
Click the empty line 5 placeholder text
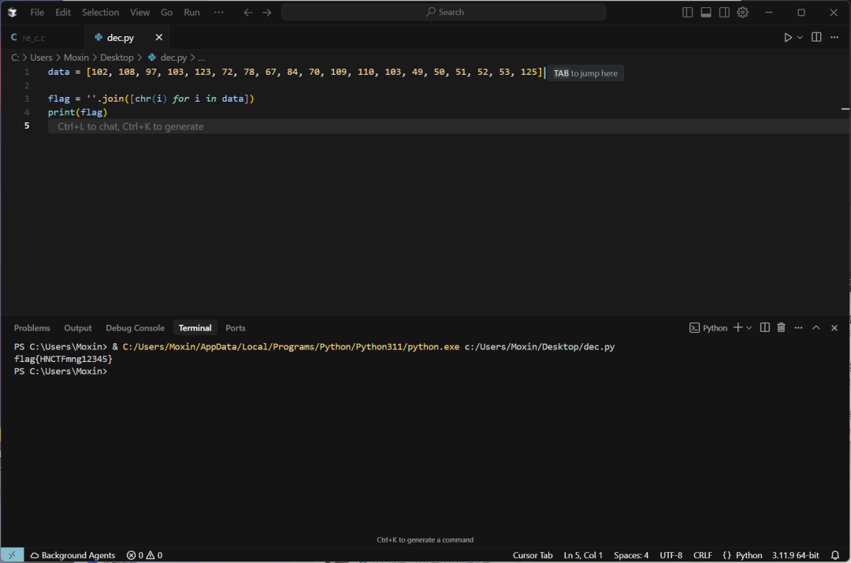click(x=131, y=126)
